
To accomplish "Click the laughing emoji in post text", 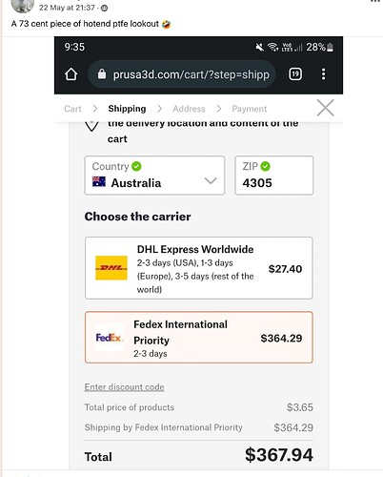I will (166, 24).
